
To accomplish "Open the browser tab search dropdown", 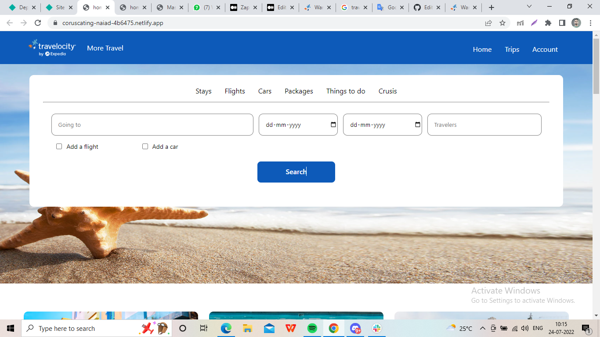I will pos(529,7).
